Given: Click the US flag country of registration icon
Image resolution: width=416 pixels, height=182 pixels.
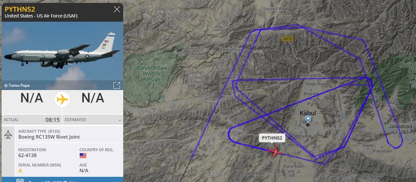Looking at the screenshot, I should click(83, 155).
